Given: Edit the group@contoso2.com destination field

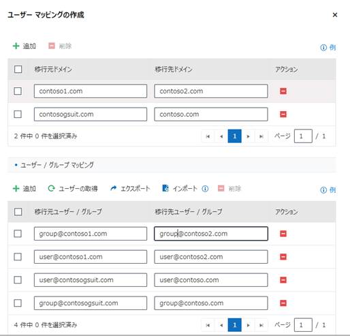Looking at the screenshot, I should click(211, 234).
